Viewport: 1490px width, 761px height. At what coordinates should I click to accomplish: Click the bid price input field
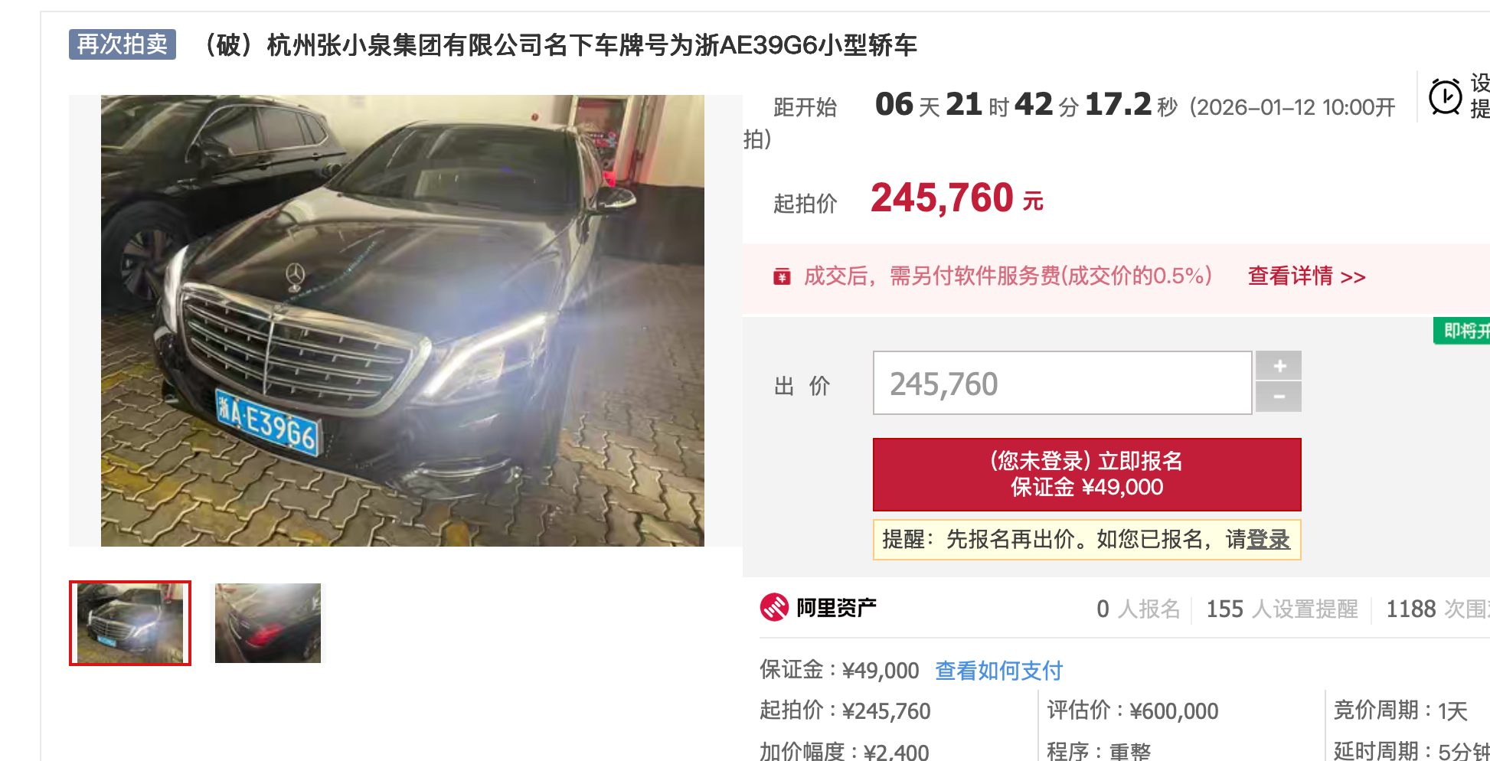[x=1061, y=384]
